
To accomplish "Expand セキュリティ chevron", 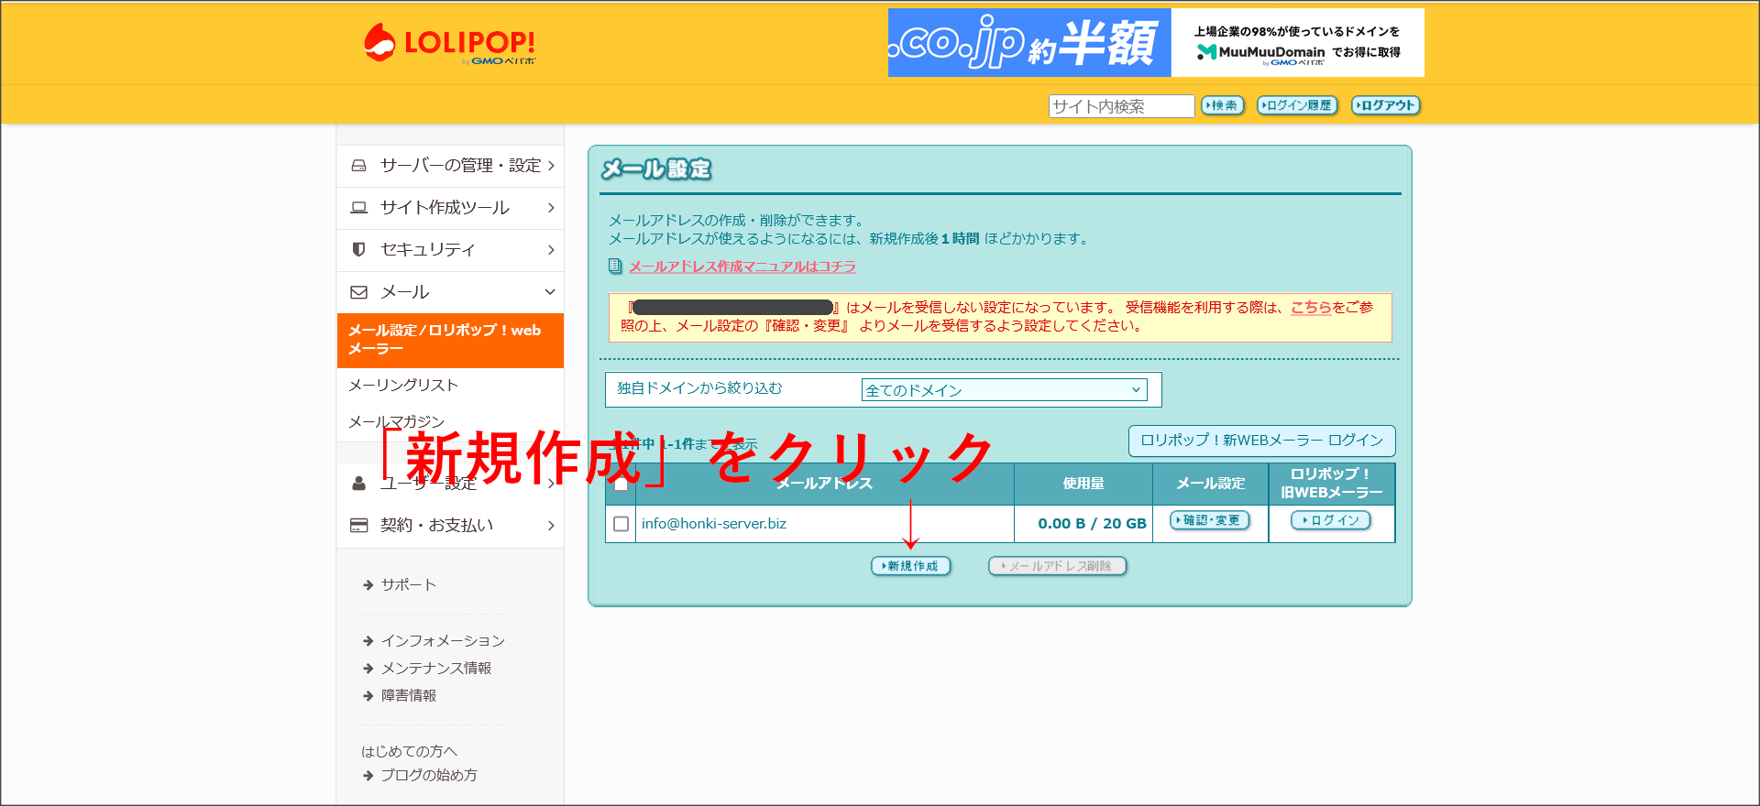I will tap(551, 249).
